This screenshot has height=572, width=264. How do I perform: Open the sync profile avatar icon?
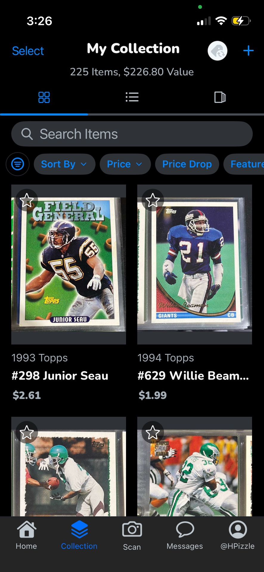(218, 51)
